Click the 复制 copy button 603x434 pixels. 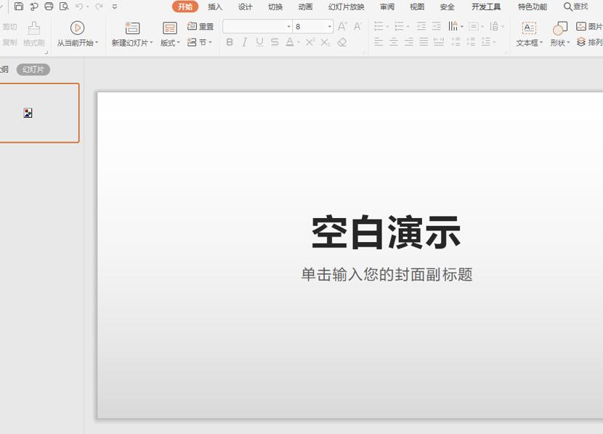click(10, 42)
